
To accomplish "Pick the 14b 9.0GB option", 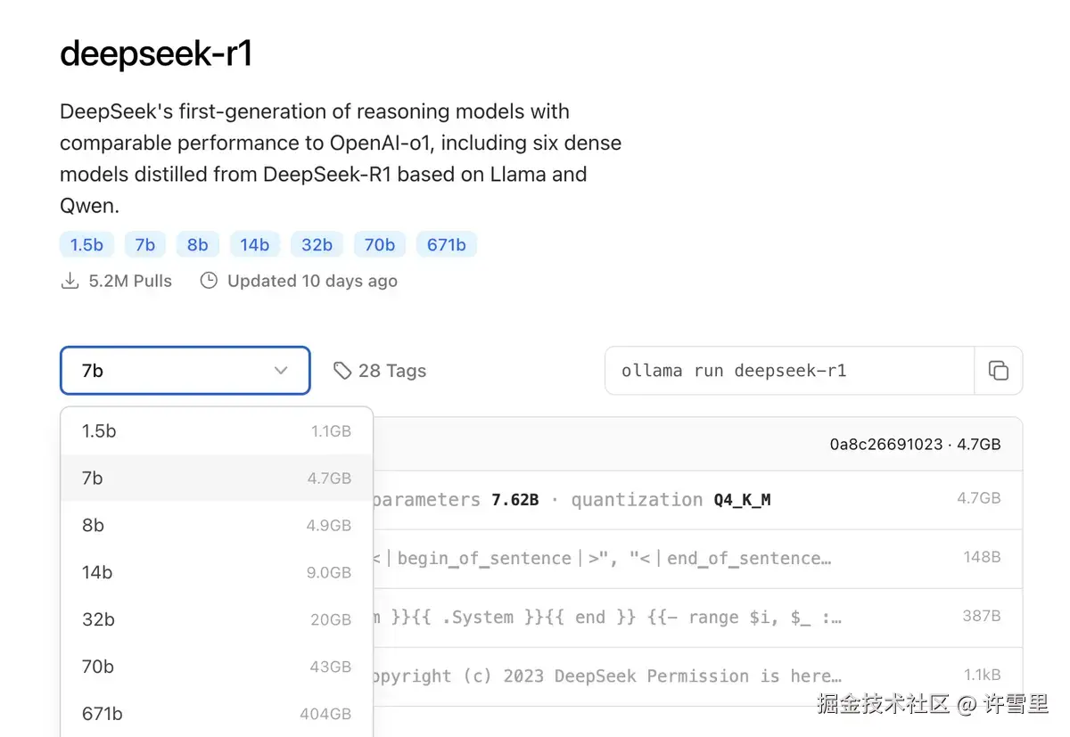I will click(217, 573).
